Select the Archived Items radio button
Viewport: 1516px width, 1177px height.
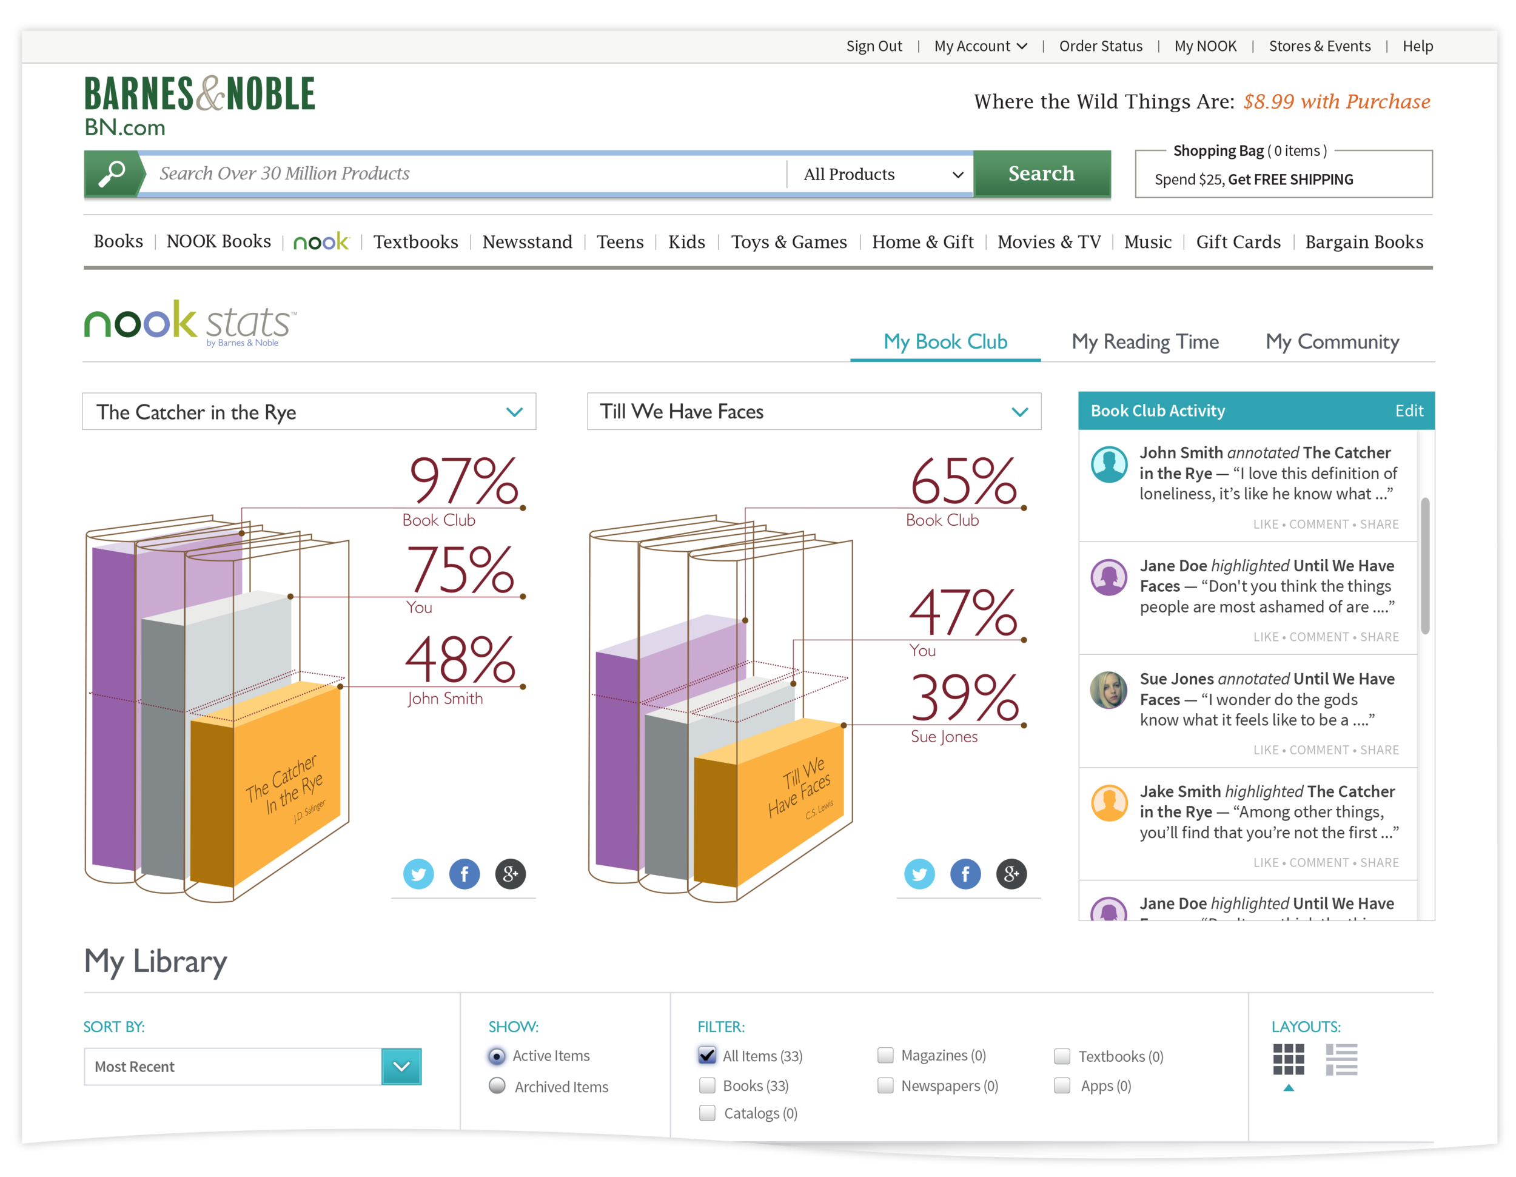coord(496,1085)
